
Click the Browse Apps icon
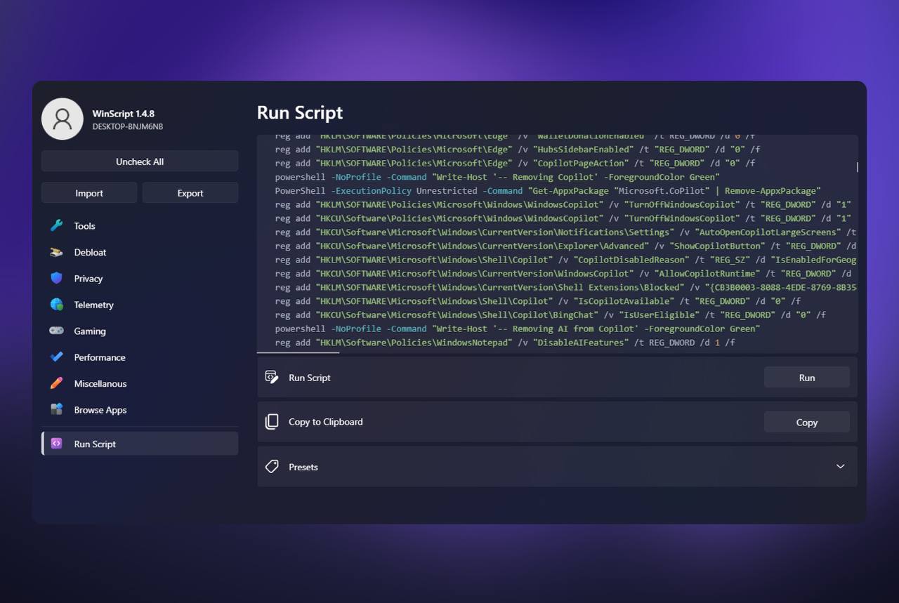point(57,410)
